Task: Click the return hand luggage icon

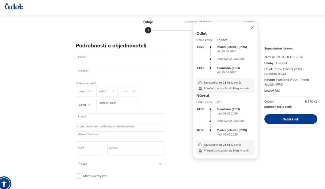Action: pyautogui.click(x=200, y=151)
